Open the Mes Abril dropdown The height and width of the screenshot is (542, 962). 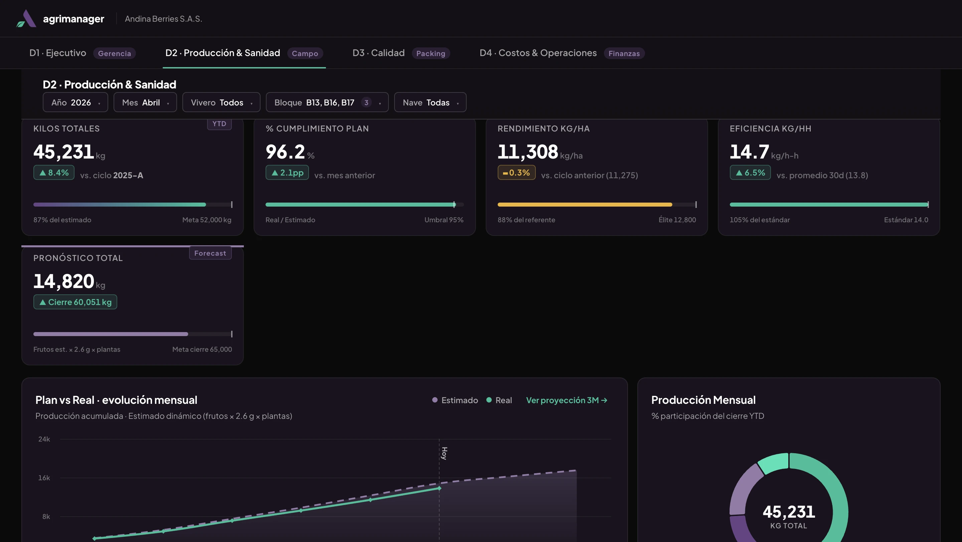(x=145, y=102)
